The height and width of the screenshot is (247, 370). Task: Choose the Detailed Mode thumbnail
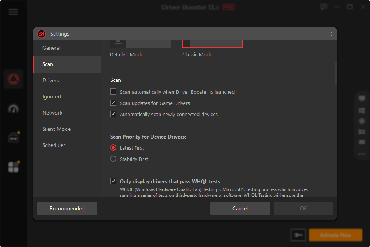click(140, 44)
